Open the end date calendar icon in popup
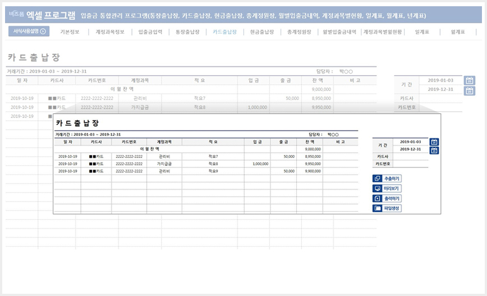This screenshot has width=487, height=296. coord(434,151)
